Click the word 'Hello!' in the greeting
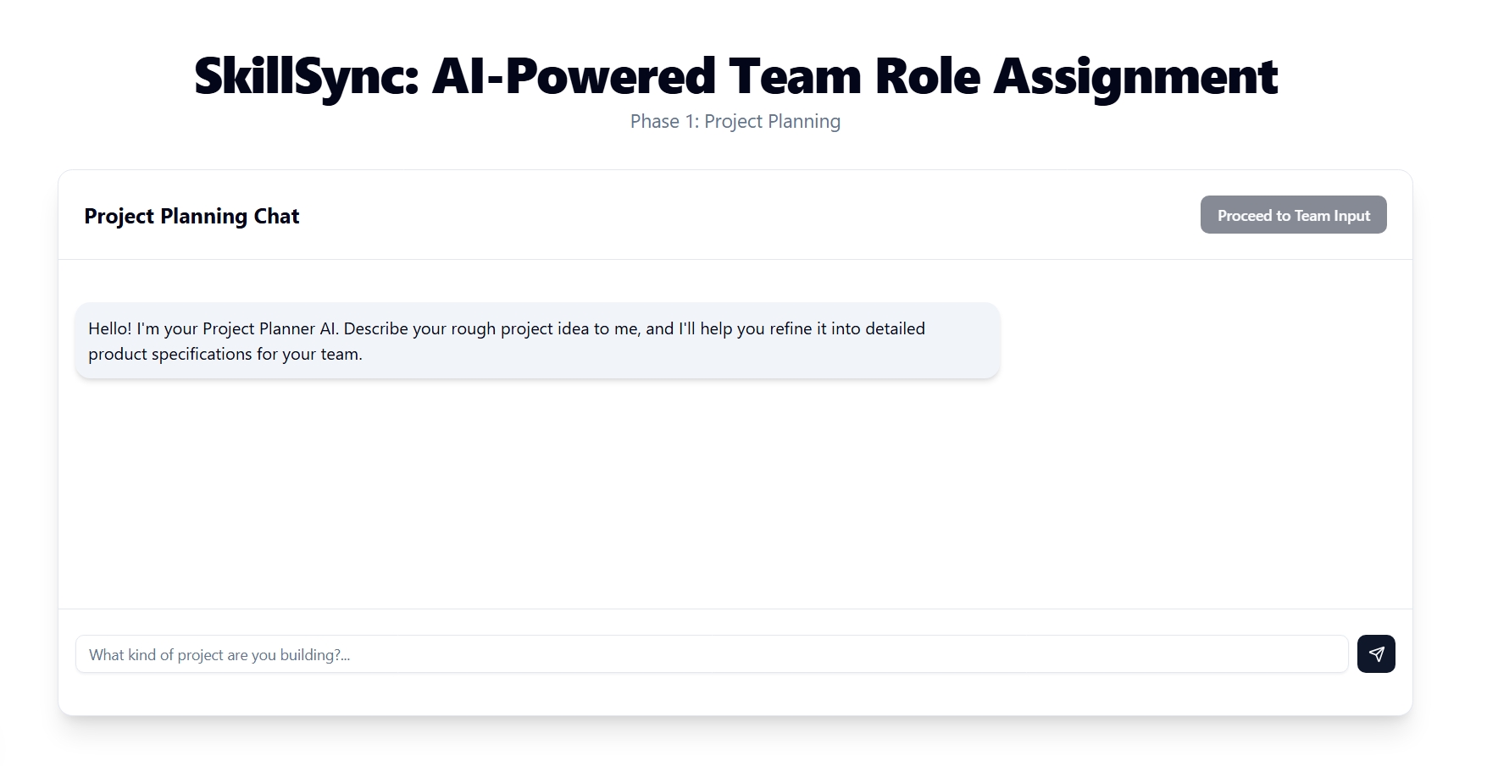1487x766 pixels. 109,328
